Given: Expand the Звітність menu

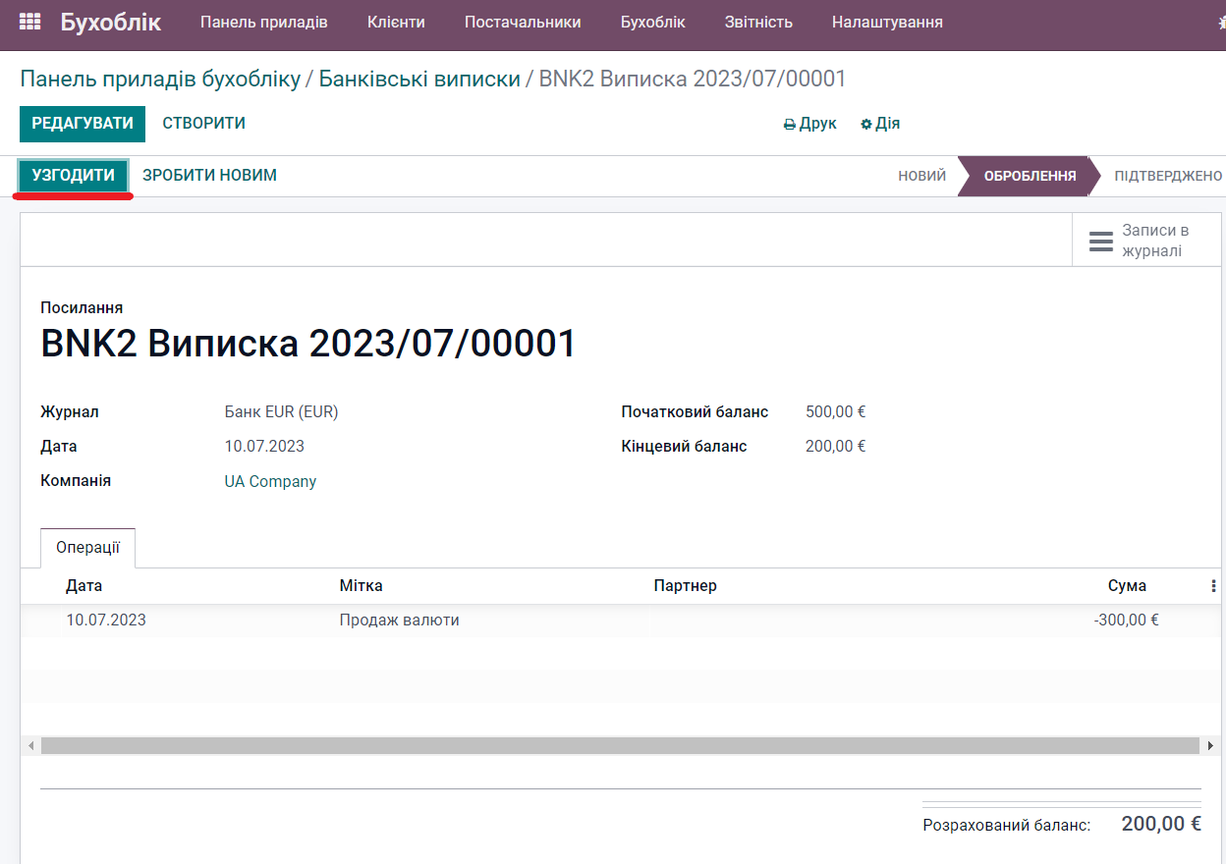Looking at the screenshot, I should coord(758,22).
